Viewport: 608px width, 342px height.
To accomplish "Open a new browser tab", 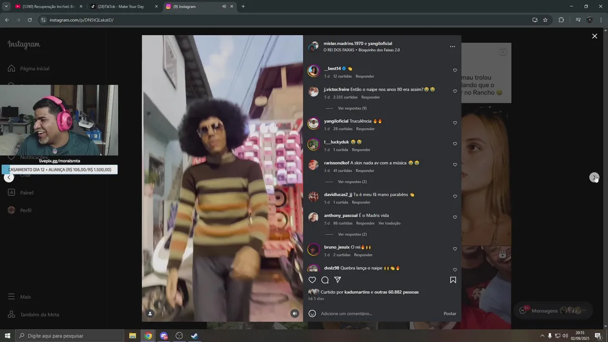I will tap(243, 7).
